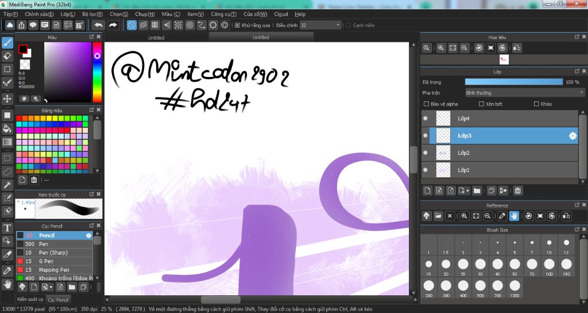Screen dimensions: 588x313
Task: Delete layer using trash icon in layer panel
Action: point(517,190)
